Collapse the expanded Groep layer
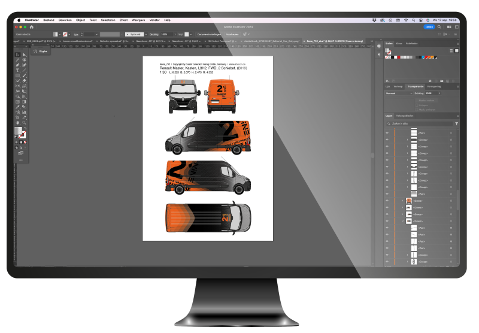 click(x=402, y=221)
